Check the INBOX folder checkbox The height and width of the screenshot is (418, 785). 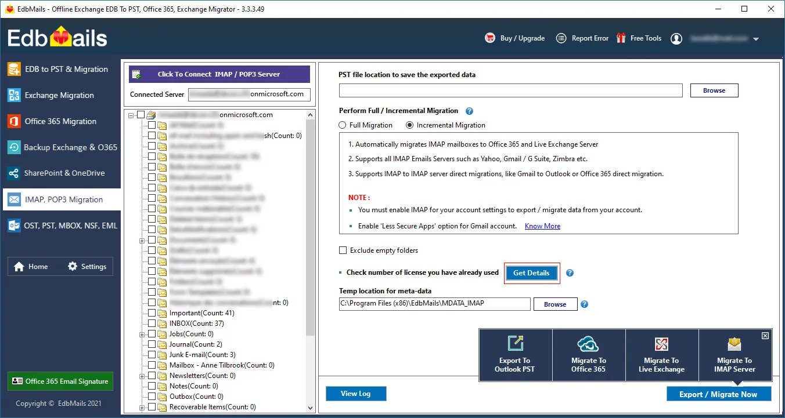(152, 324)
